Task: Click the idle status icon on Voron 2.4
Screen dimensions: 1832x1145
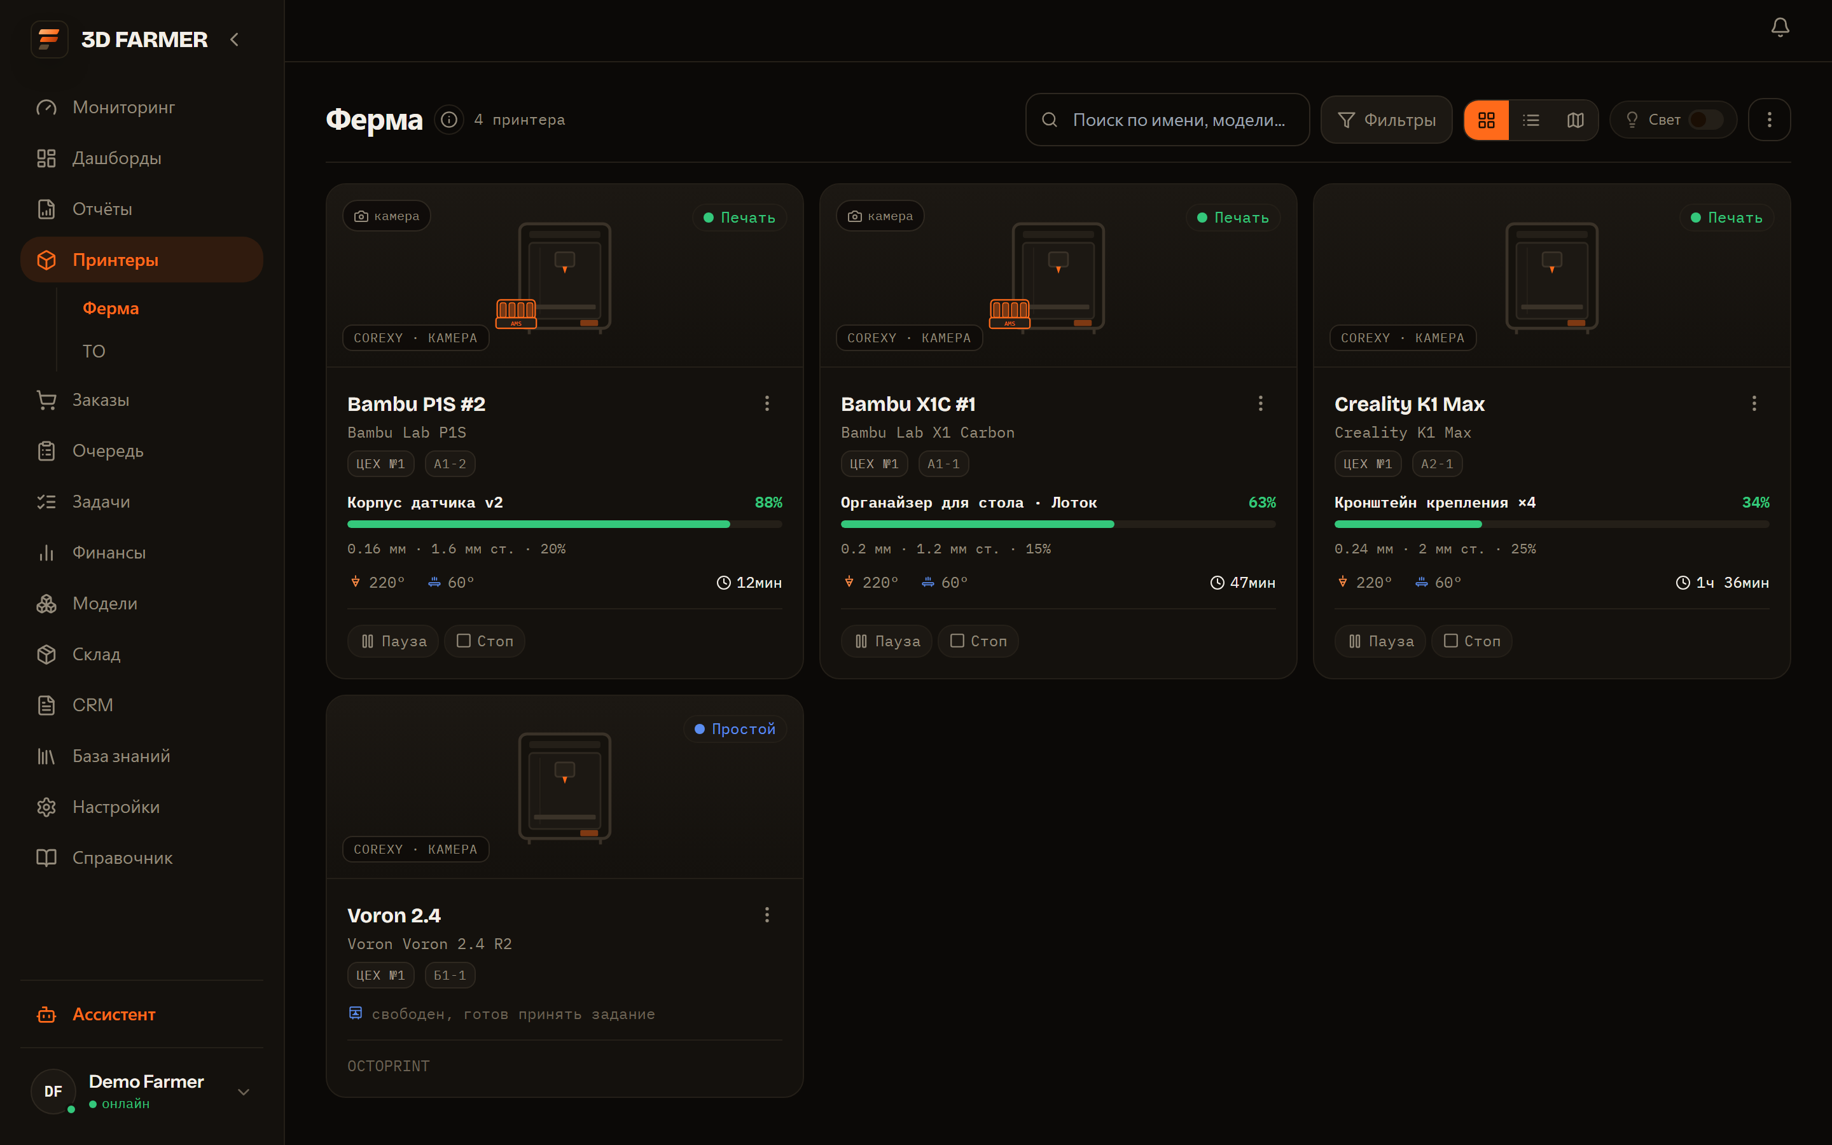Action: pos(356,1013)
